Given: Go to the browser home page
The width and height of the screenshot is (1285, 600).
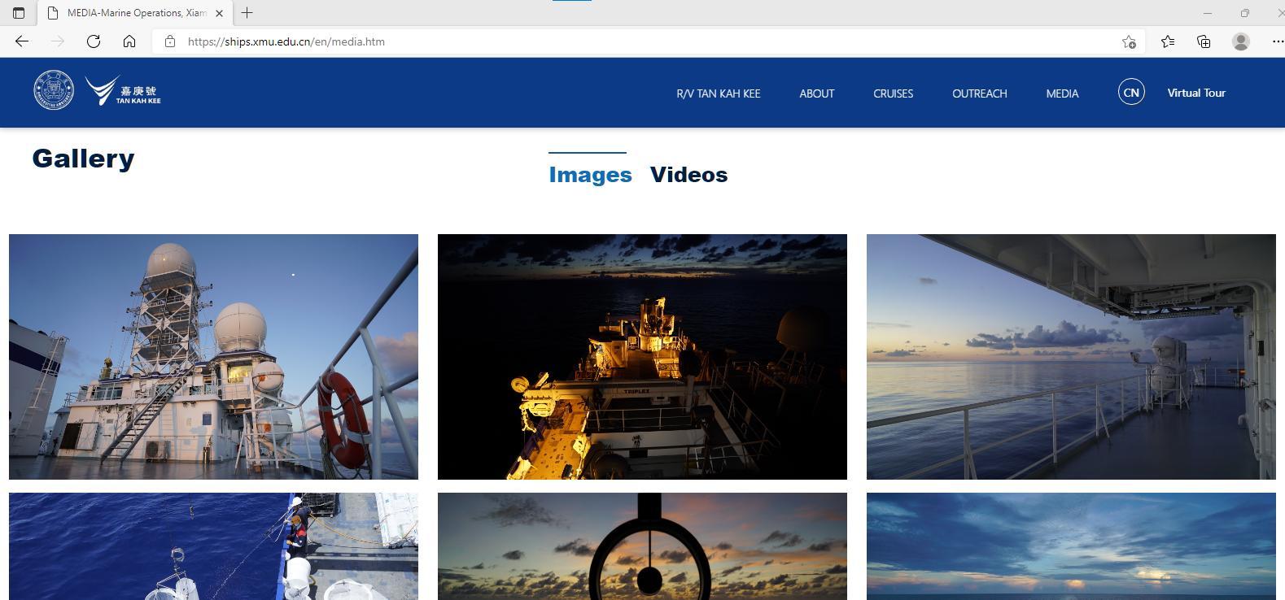Looking at the screenshot, I should (x=129, y=41).
